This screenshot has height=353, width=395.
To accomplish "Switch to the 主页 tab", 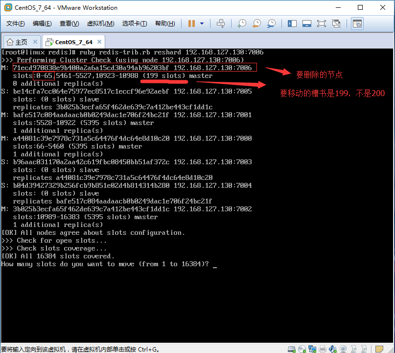I will tap(22, 42).
